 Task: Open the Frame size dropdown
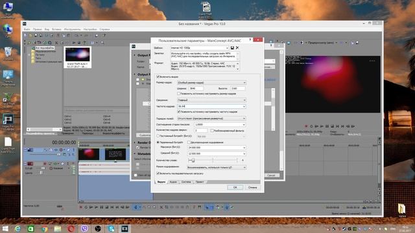coord(211,83)
